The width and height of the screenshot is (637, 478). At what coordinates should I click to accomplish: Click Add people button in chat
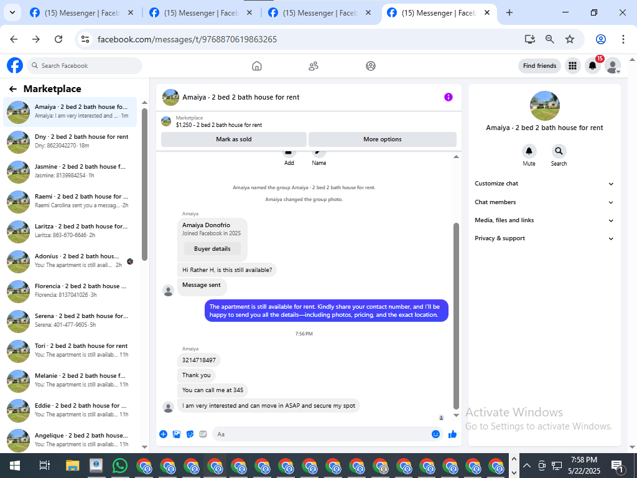click(289, 157)
